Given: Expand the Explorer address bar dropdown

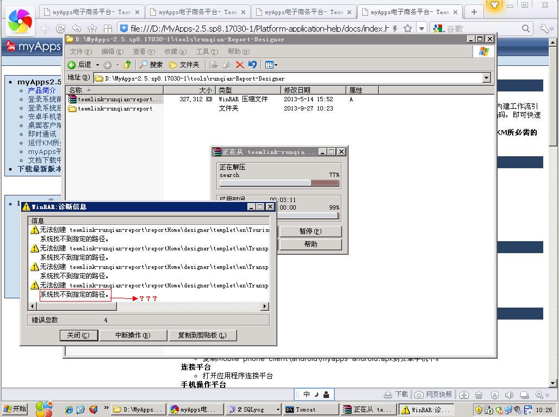Looking at the screenshot, I should tap(487, 78).
